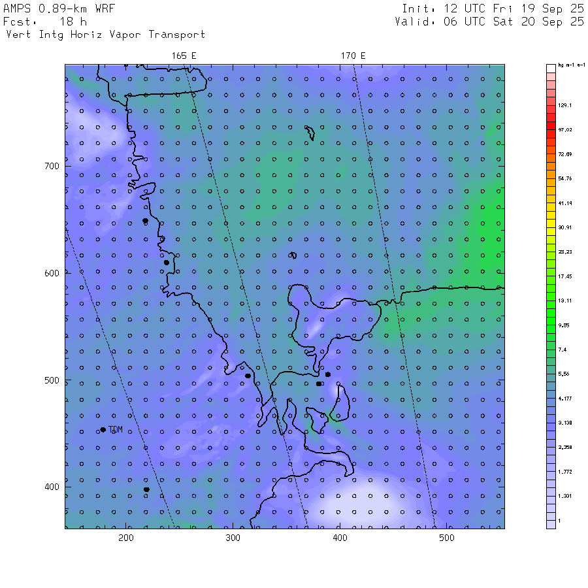Click the white top swatch of color bar
This screenshot has height=588, width=588.
pos(551,69)
